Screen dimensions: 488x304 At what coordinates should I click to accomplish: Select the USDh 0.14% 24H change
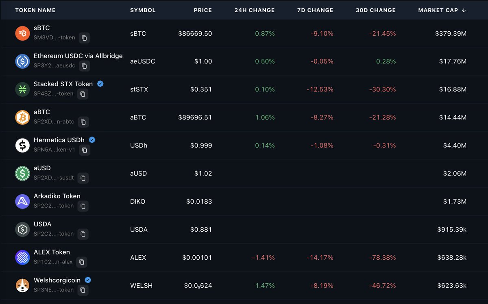point(265,146)
